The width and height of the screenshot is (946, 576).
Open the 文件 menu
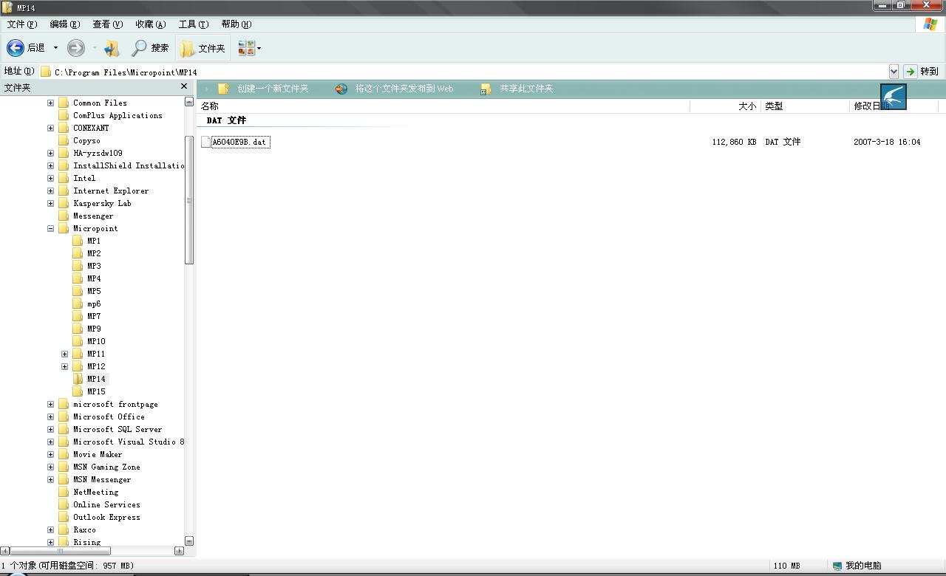point(22,24)
